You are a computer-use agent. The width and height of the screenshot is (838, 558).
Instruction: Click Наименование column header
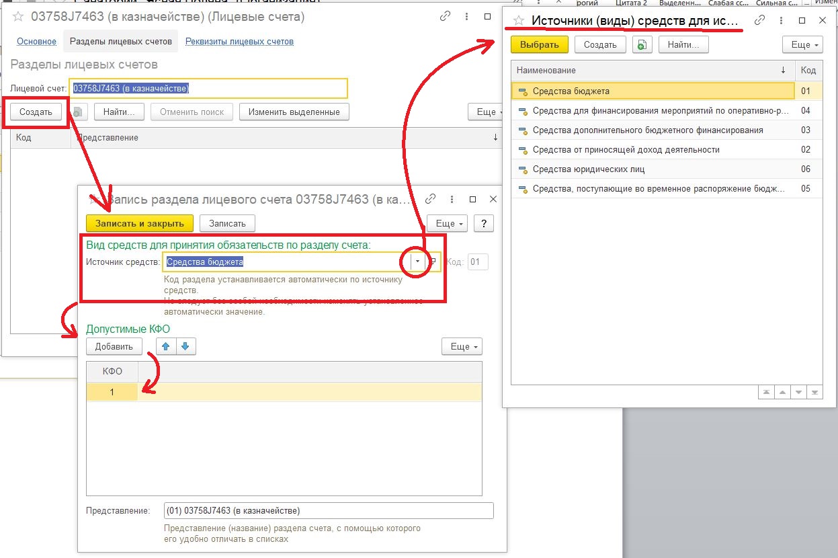click(653, 70)
